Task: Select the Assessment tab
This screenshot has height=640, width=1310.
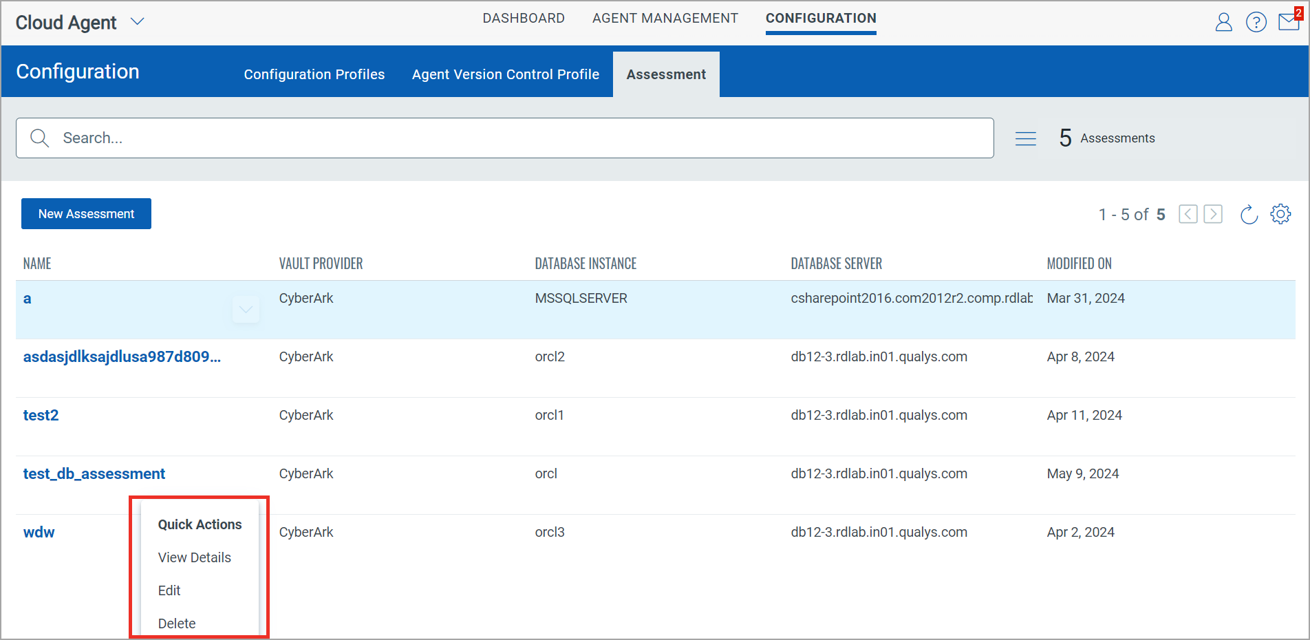Action: (x=666, y=74)
